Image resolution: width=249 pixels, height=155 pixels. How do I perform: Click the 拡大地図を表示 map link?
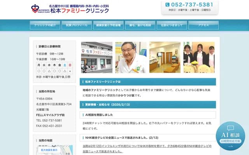point(49,150)
